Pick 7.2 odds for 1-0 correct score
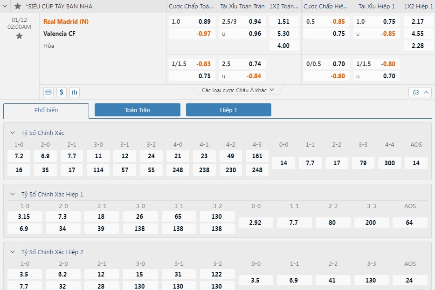 point(19,156)
